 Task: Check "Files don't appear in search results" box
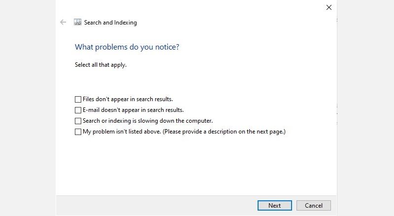tap(78, 99)
